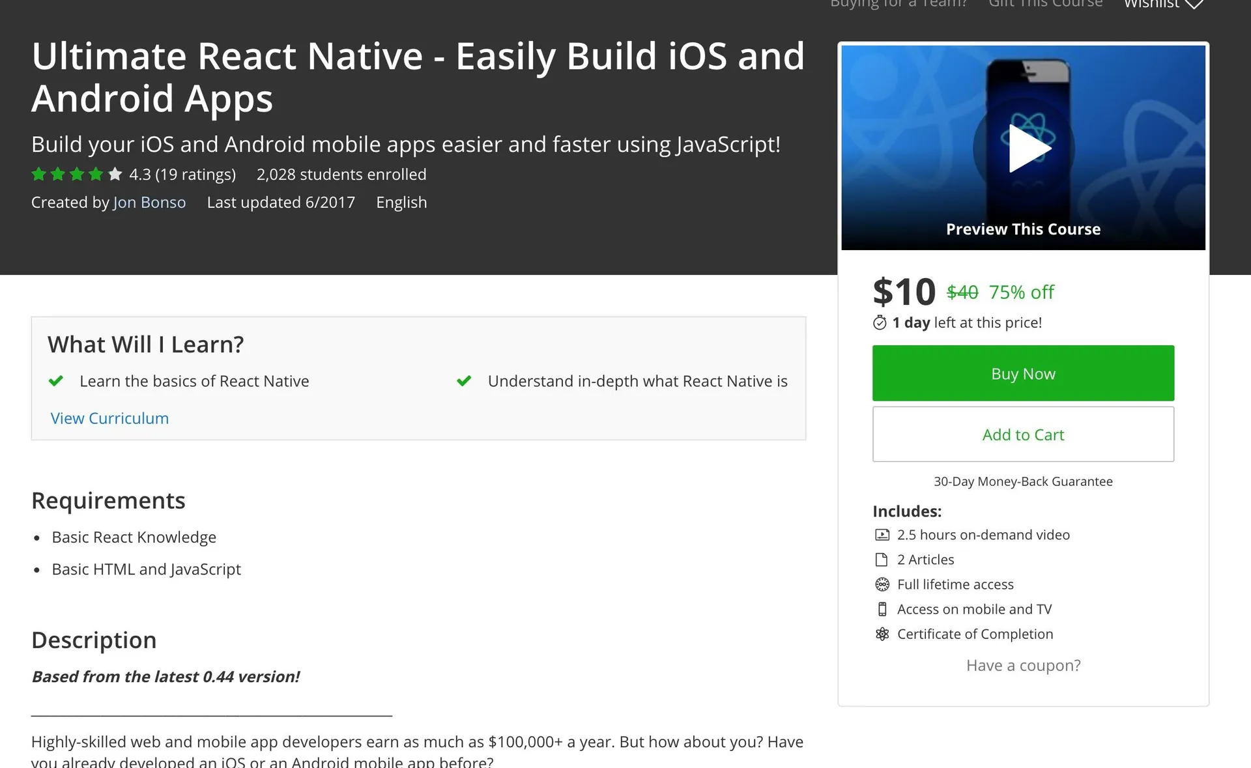Click Buying for a Team? link
Screen dimensions: 1251x768
click(x=899, y=4)
